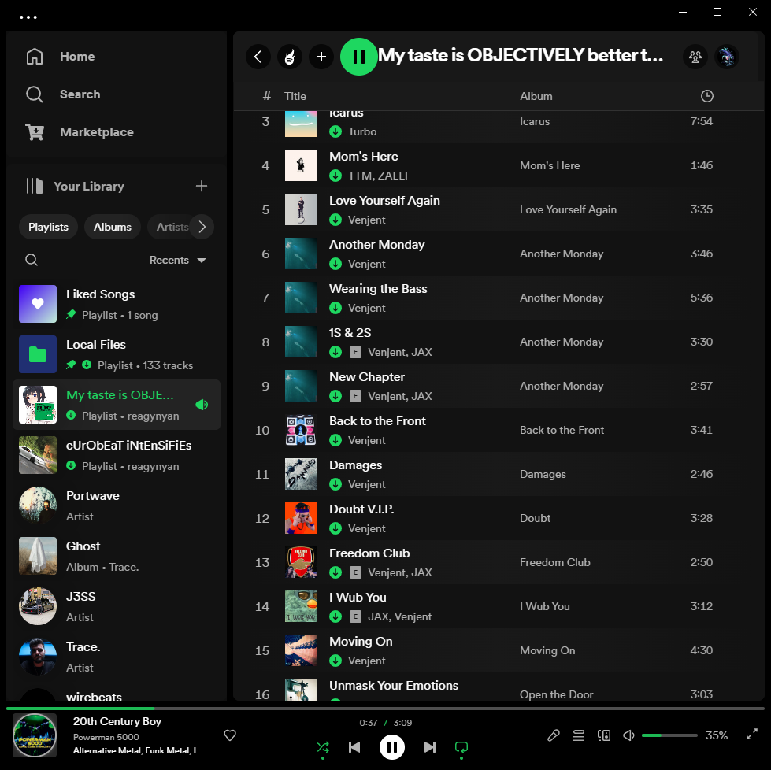Pause playback in the bottom player bar
This screenshot has width=771, height=770.
pyautogui.click(x=392, y=747)
